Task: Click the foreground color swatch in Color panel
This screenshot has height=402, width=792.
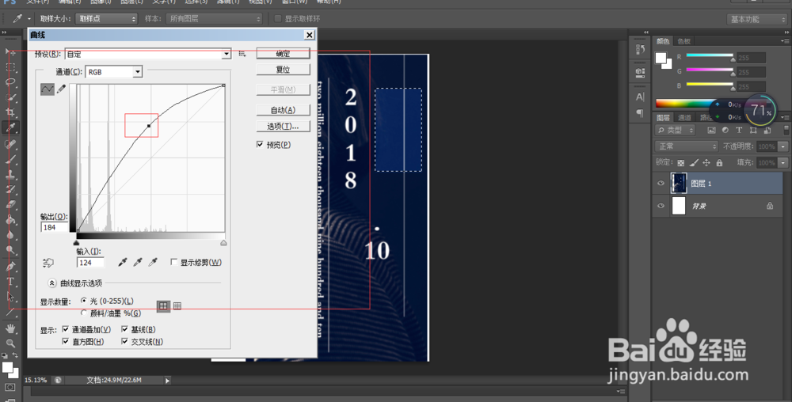Action: [x=661, y=58]
